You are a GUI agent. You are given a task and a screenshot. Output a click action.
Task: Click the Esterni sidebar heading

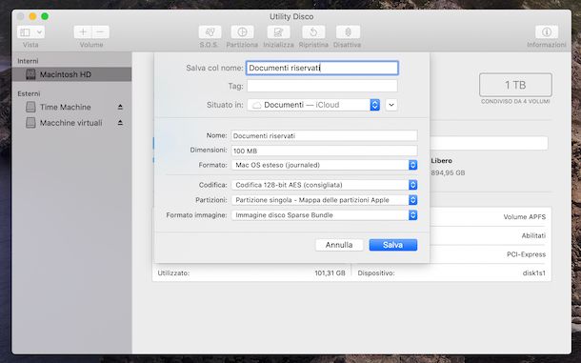[x=29, y=93]
